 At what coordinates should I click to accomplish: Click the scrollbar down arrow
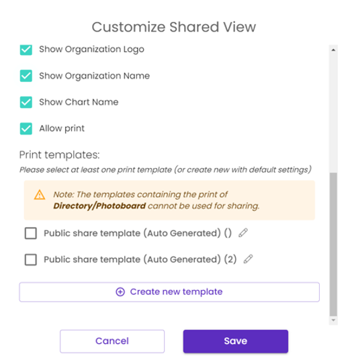click(333, 320)
